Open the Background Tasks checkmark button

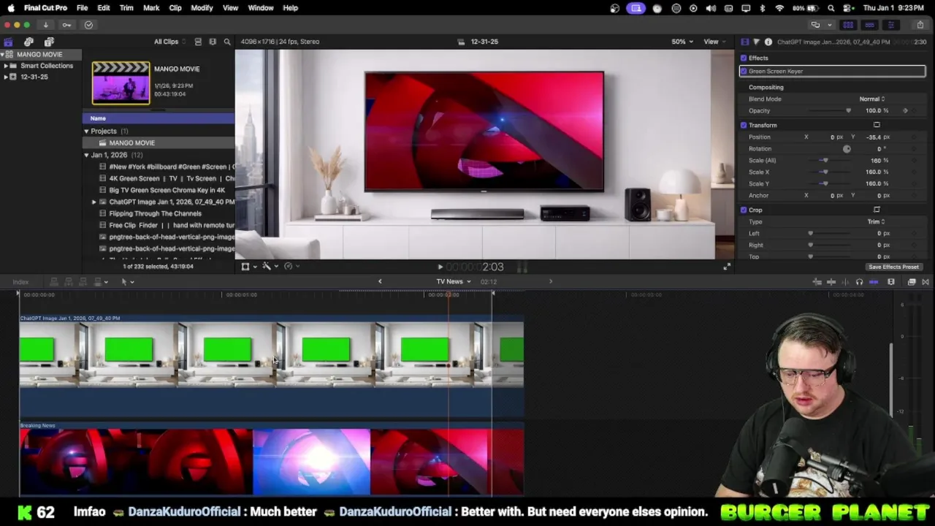88,25
